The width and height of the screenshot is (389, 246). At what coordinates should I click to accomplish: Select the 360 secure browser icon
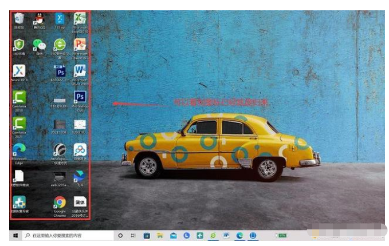click(60, 45)
